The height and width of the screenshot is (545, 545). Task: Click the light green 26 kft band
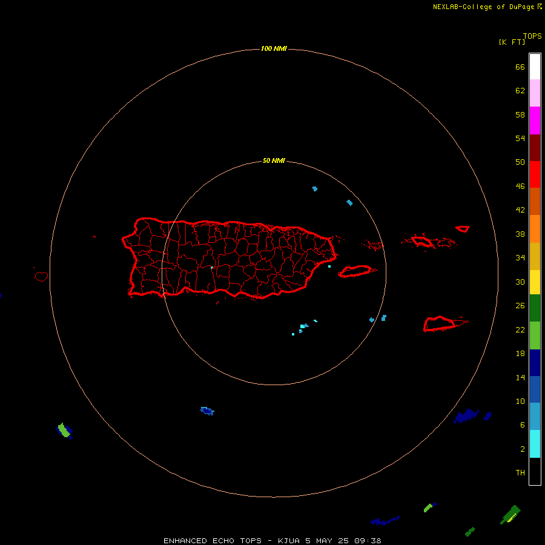(x=535, y=335)
